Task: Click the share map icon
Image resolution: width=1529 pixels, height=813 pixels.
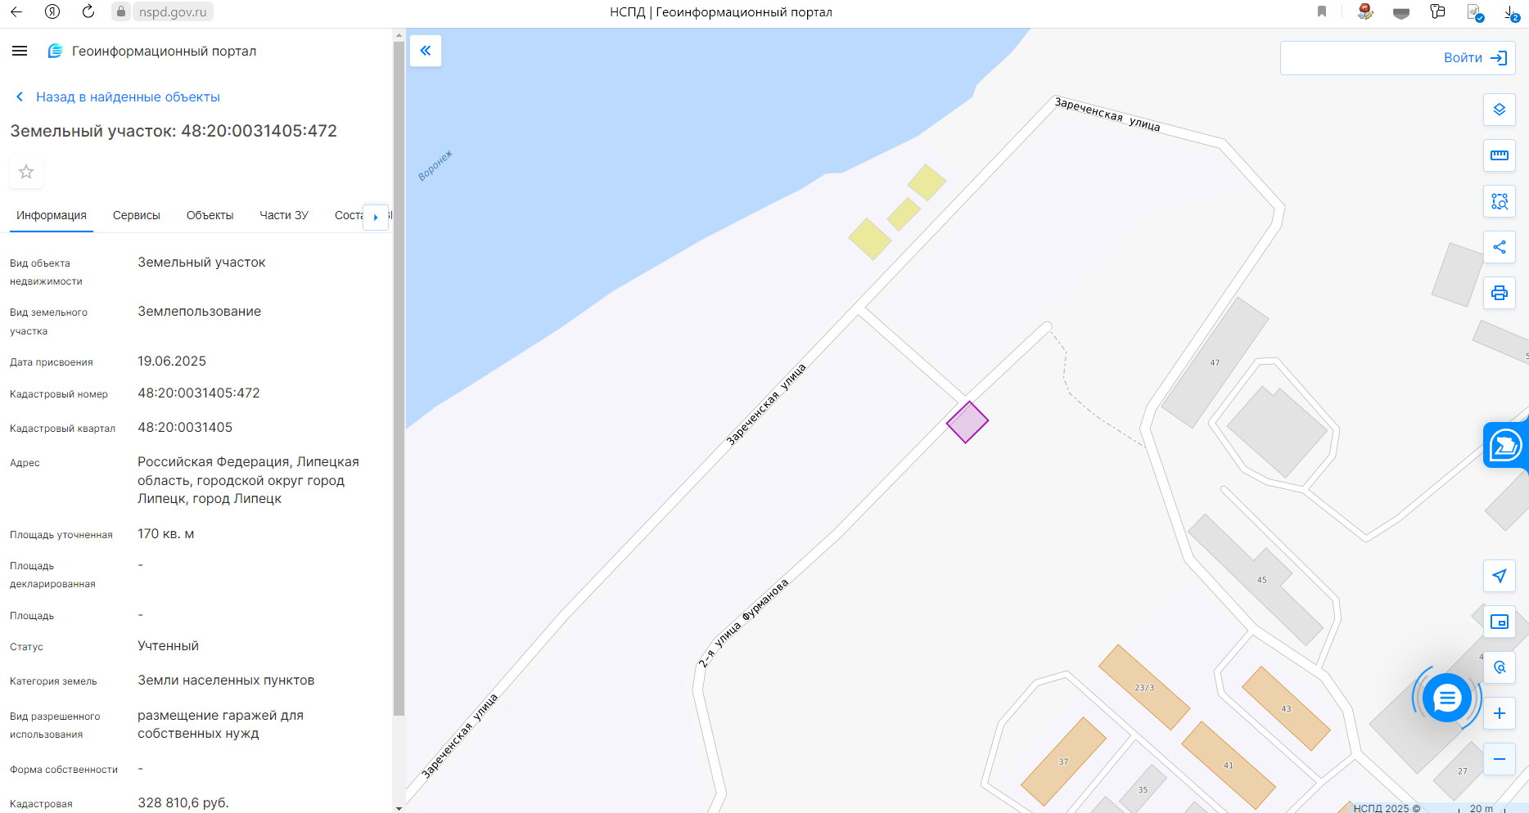Action: coord(1499,247)
